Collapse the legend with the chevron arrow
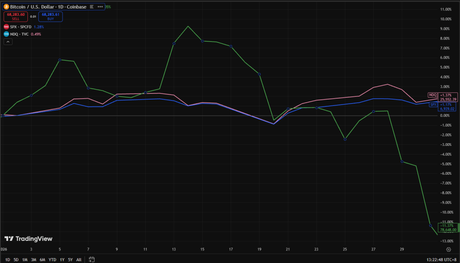The image size is (460, 263). point(8,41)
